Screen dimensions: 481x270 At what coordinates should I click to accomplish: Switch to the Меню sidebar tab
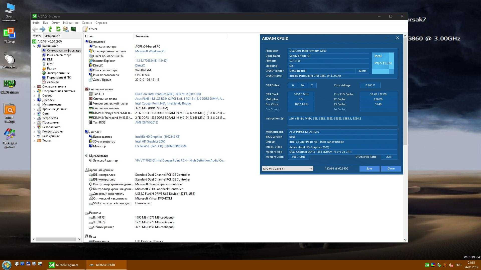pyautogui.click(x=37, y=35)
